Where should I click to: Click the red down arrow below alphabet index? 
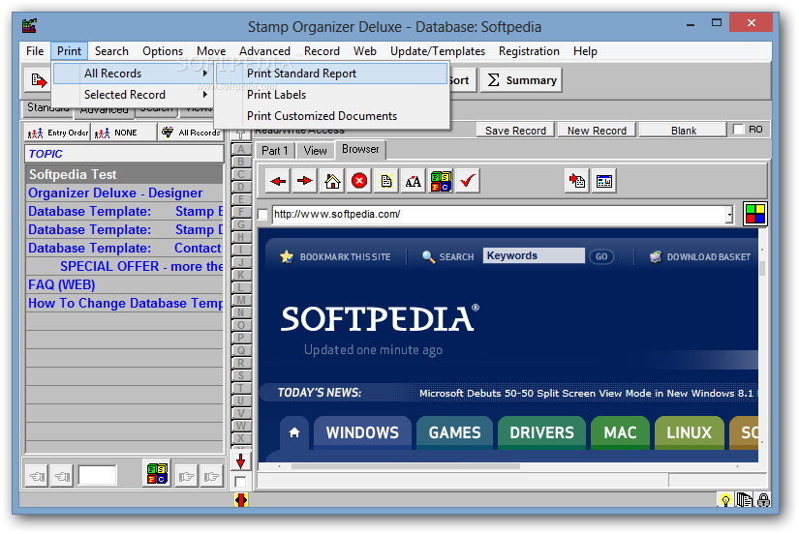coord(240,461)
